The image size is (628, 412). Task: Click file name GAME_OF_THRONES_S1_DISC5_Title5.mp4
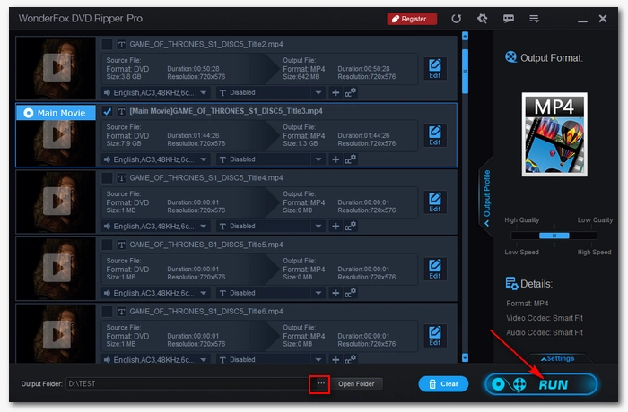pos(206,245)
